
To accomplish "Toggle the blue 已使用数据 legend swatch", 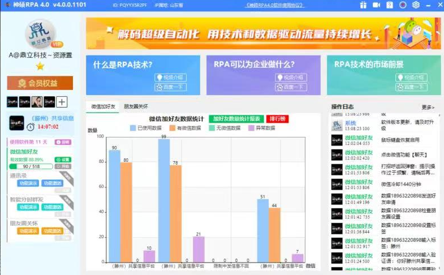I will [x=133, y=128].
